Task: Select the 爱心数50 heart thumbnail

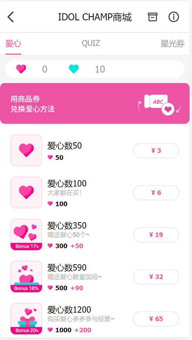Action: (x=26, y=150)
